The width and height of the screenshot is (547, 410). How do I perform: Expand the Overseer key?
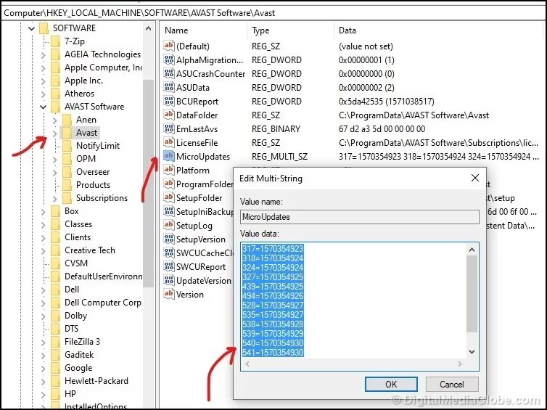pos(54,173)
